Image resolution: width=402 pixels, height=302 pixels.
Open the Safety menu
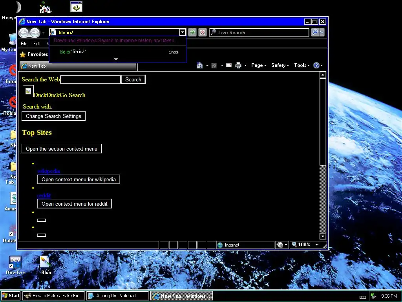(280, 65)
